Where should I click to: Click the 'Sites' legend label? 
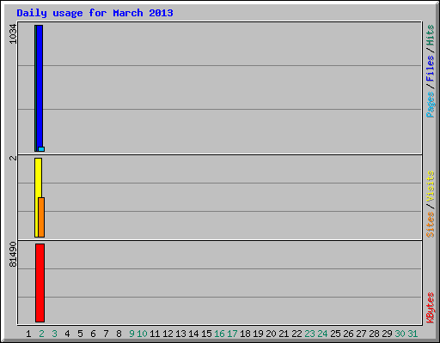(x=431, y=225)
